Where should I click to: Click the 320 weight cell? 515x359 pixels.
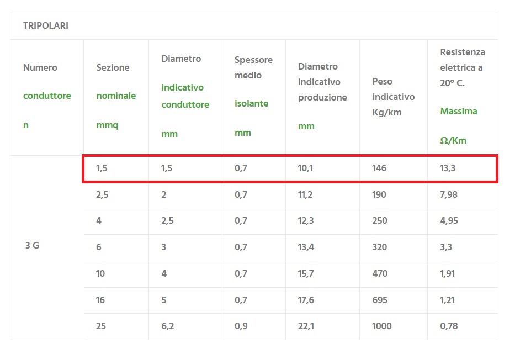point(379,247)
